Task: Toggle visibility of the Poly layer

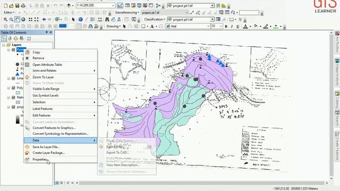Action: pos(13,88)
